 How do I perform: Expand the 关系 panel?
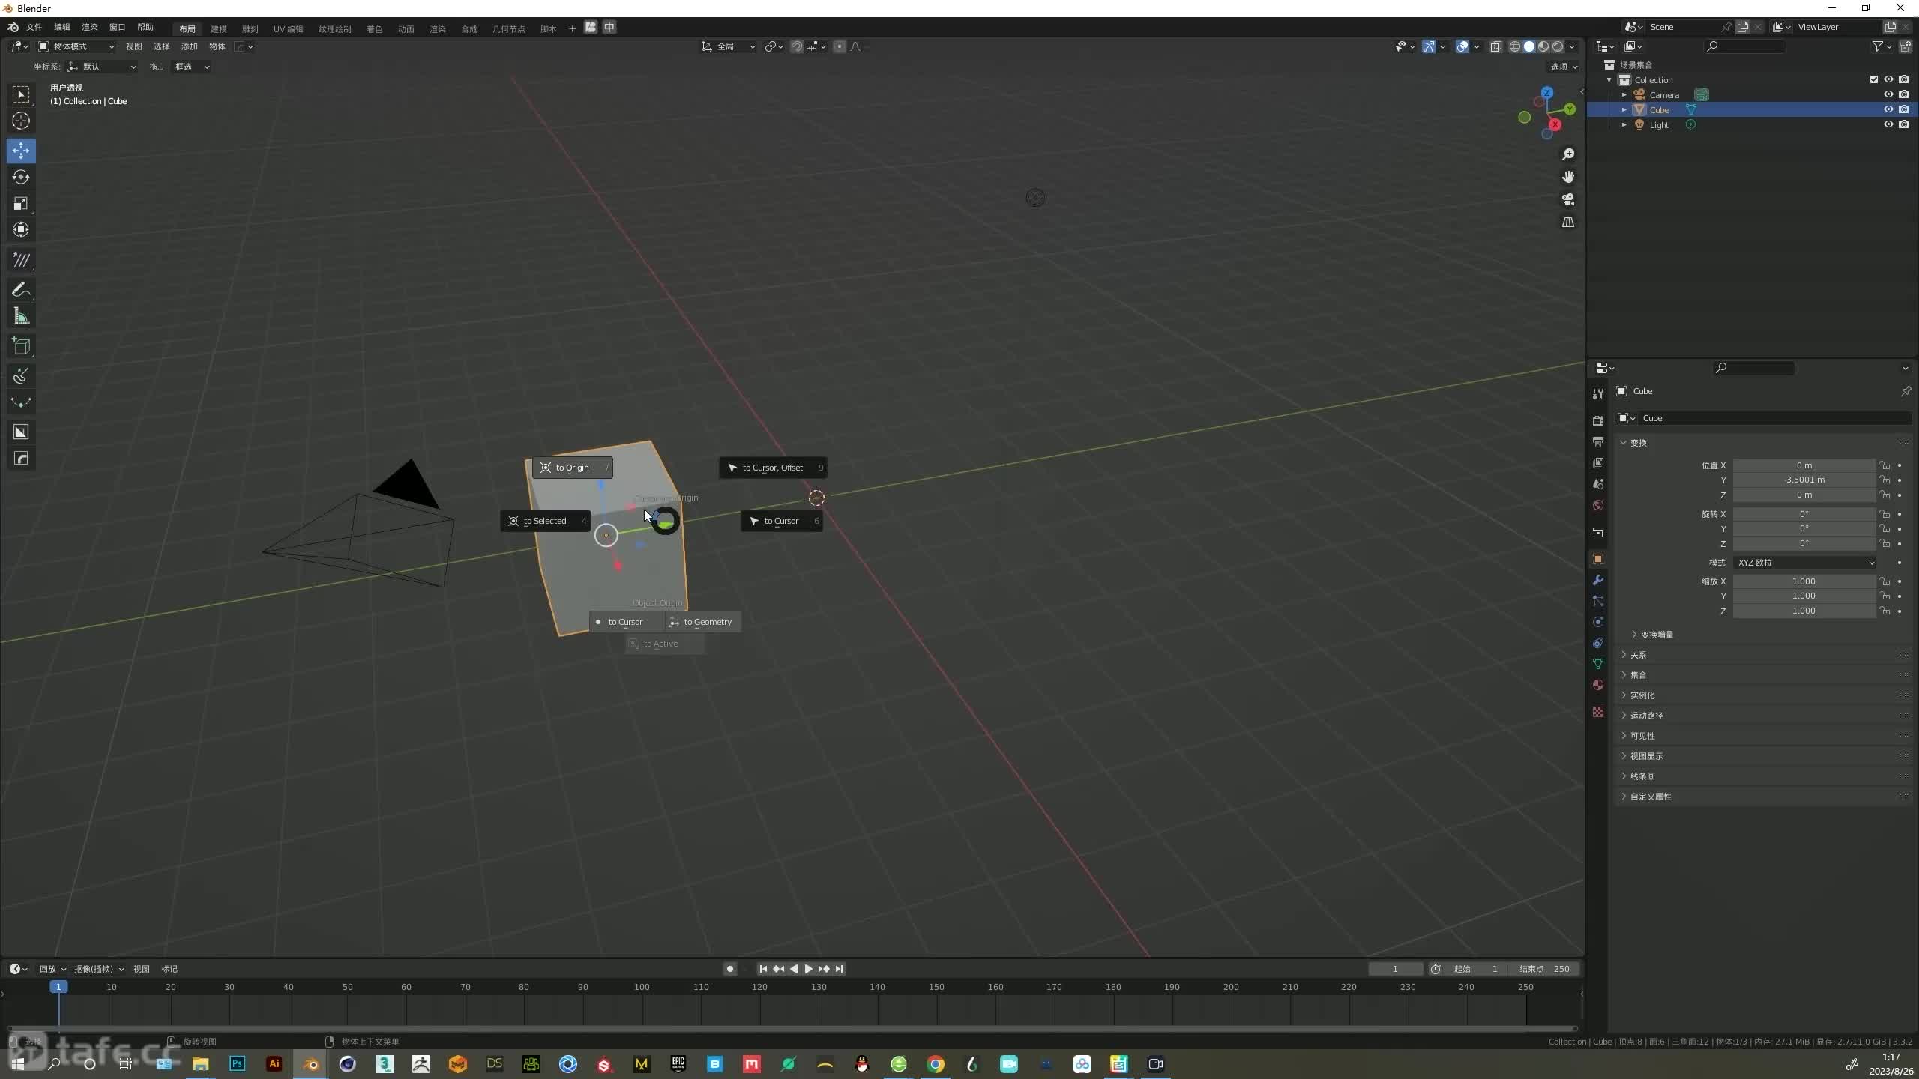pos(1638,655)
